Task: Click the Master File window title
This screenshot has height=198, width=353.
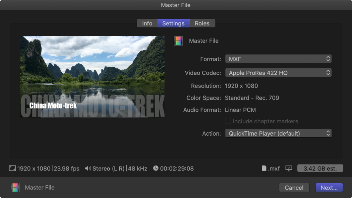Action: click(x=176, y=5)
